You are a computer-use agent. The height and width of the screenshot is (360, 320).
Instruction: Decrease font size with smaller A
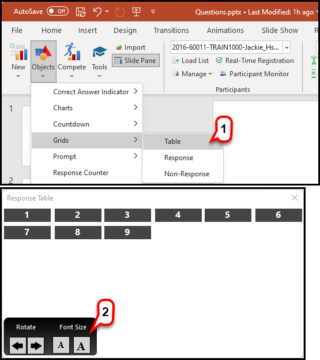click(x=61, y=345)
